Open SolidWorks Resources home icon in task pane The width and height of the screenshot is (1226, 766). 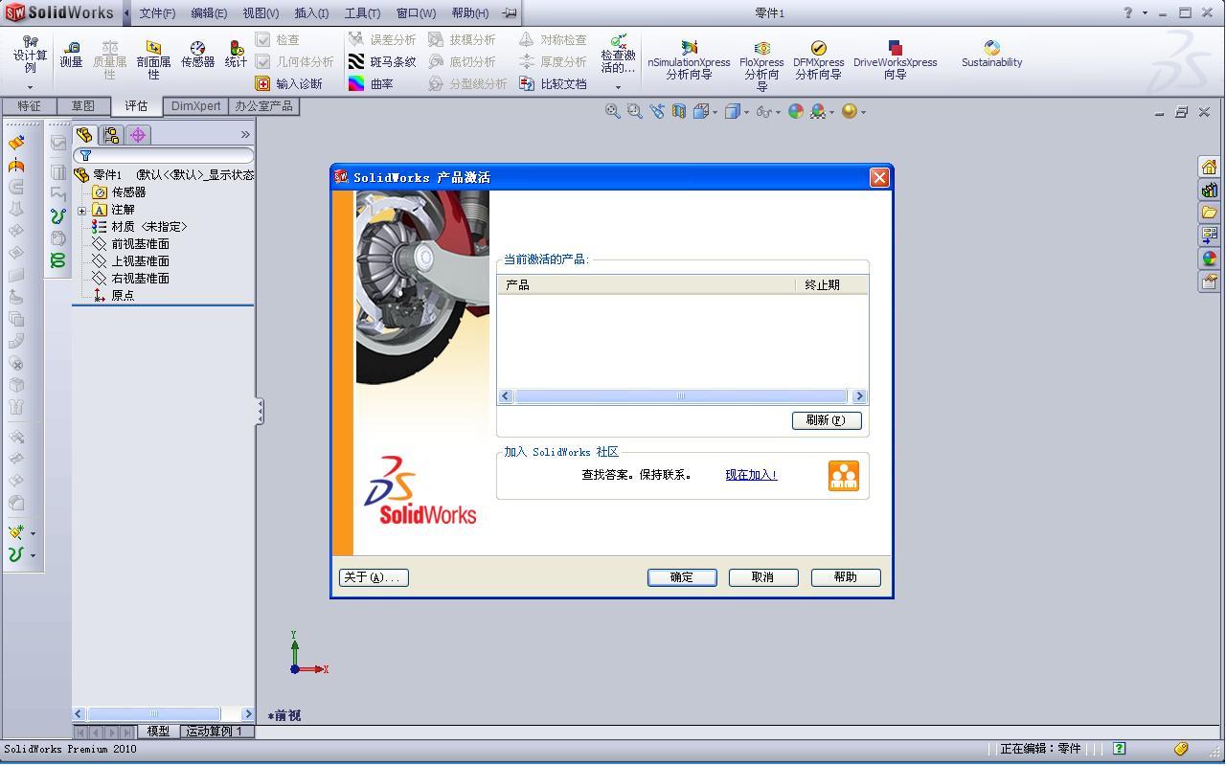coord(1209,167)
